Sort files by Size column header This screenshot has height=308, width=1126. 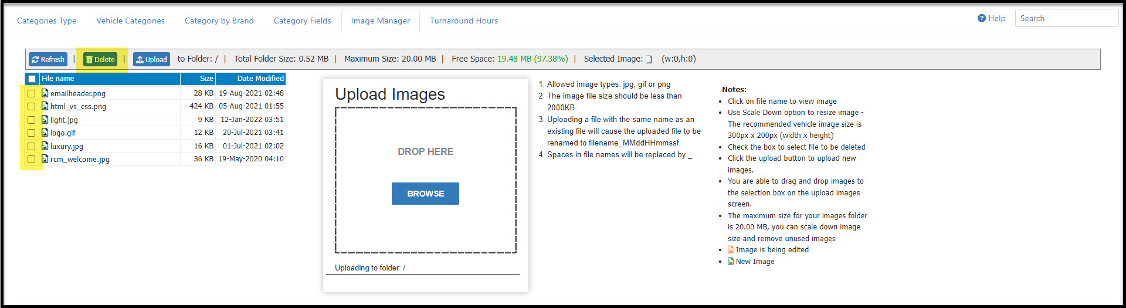coord(206,79)
